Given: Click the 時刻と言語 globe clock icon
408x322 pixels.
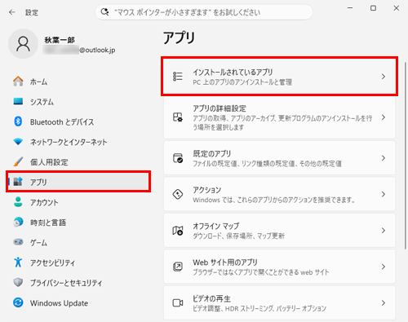Looking at the screenshot, I should [18, 222].
